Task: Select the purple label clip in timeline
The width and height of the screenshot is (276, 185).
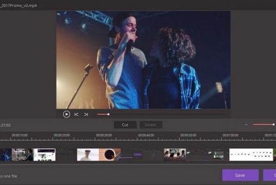Action: pos(137,155)
